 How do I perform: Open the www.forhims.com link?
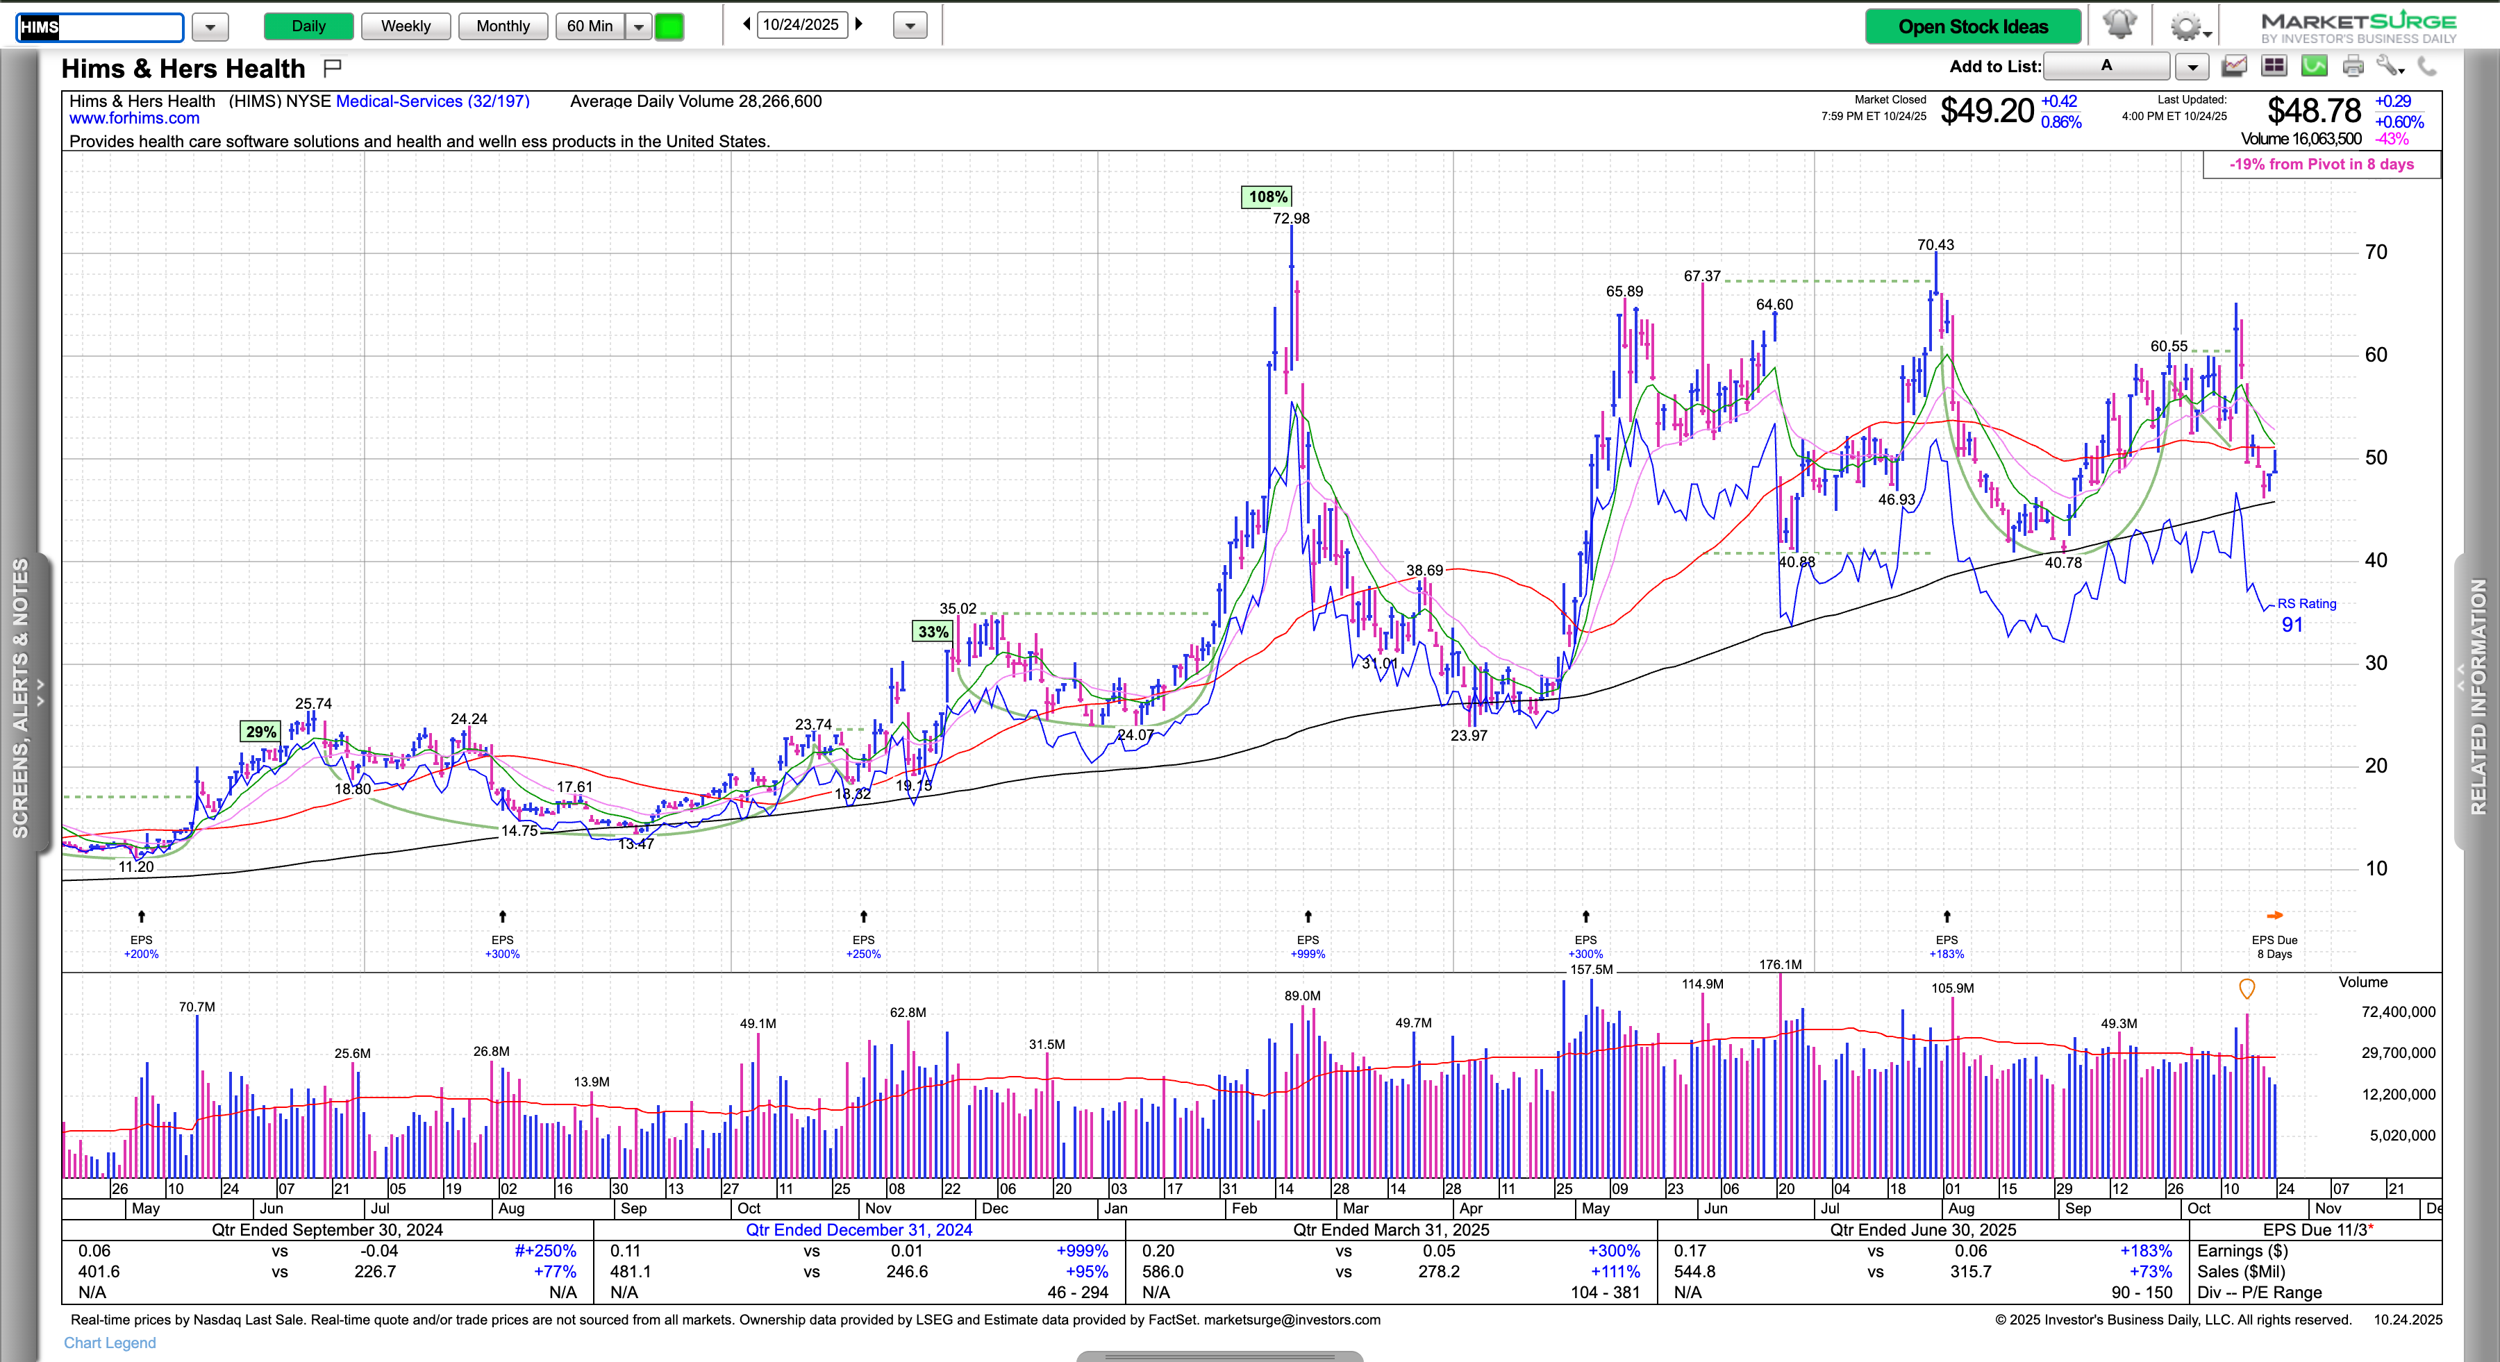(134, 118)
